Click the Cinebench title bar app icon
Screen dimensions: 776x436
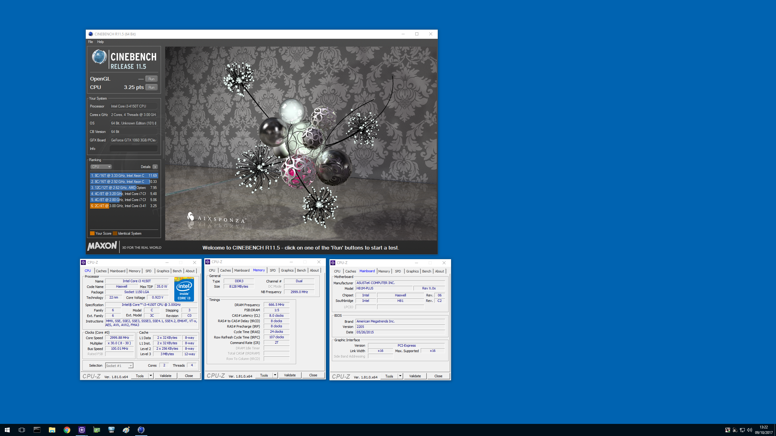pos(91,34)
